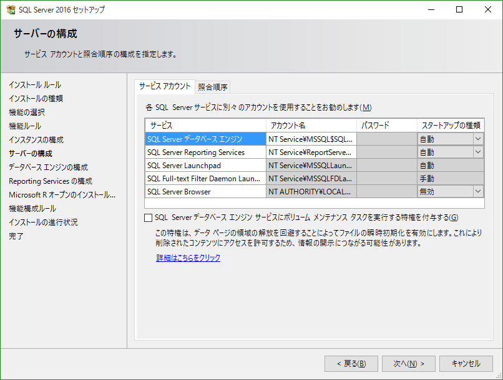Open startup type dropdown for SQL Server Browser
Screen dimensions: 503x380
(478, 192)
